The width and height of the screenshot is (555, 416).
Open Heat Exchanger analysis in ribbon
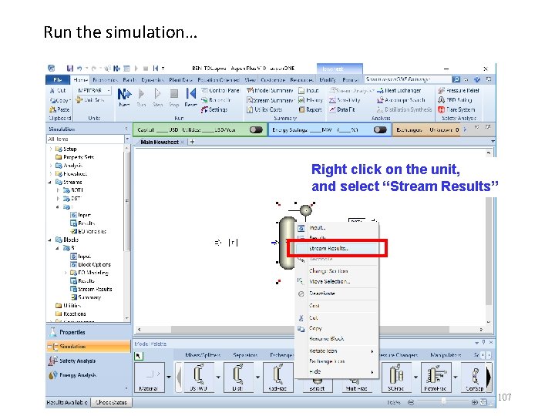click(x=399, y=91)
